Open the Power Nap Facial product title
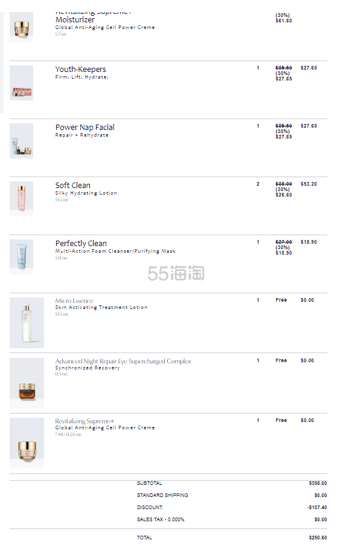The width and height of the screenshot is (352, 546). coord(85,128)
